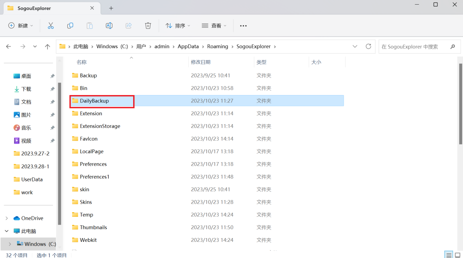Open the more options ellipsis menu
The height and width of the screenshot is (258, 463).
[243, 26]
